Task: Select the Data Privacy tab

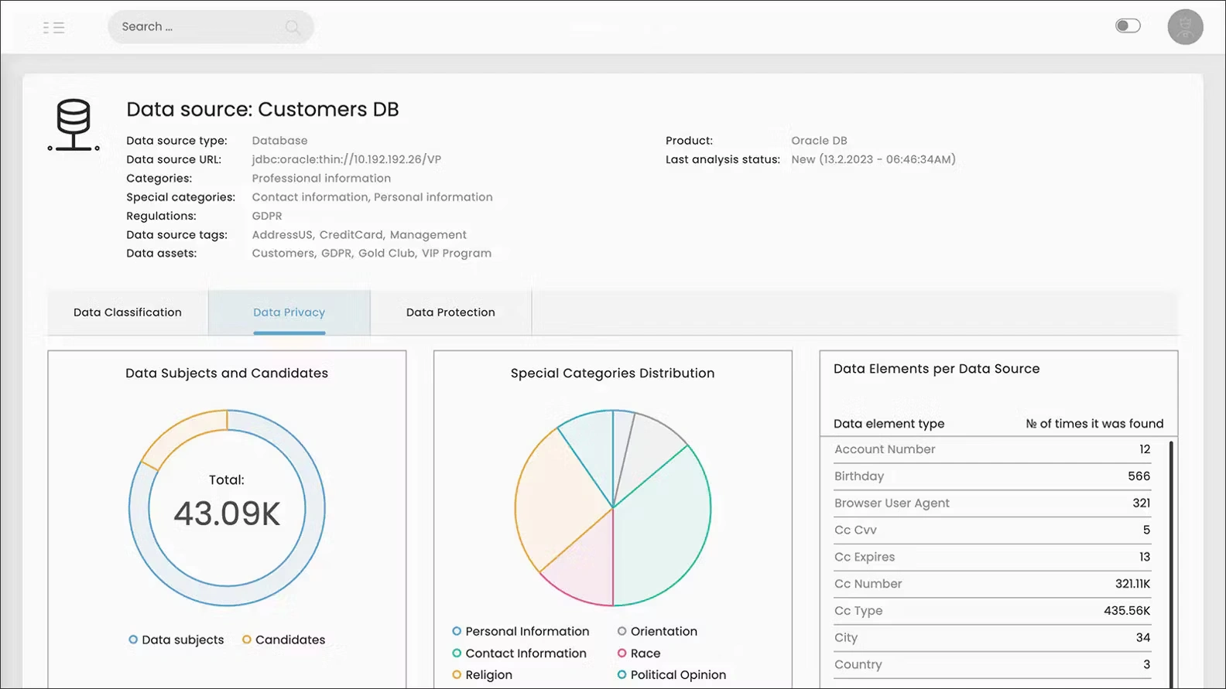Action: click(289, 312)
